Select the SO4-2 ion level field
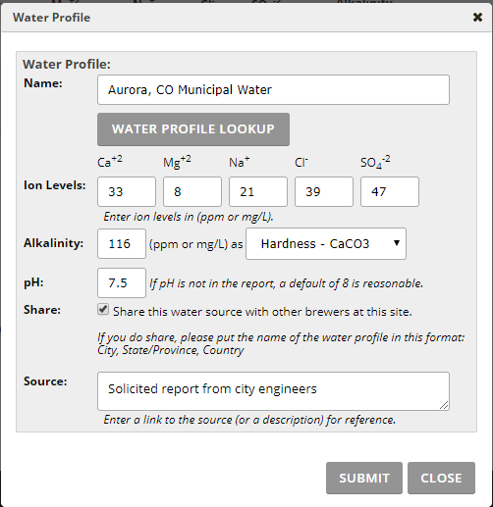This screenshot has height=507, width=493. 390,192
